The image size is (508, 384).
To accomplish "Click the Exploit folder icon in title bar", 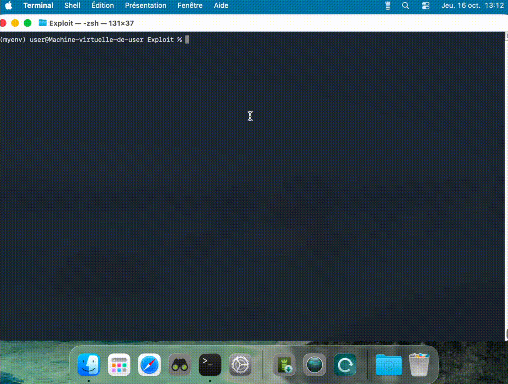I will pos(43,23).
